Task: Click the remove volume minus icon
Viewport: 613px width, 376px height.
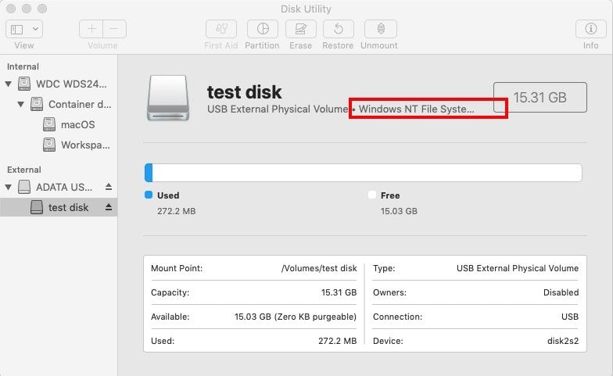Action: click(114, 29)
